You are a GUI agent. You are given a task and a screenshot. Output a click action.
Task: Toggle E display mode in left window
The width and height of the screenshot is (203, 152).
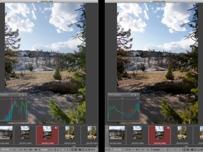point(24,149)
